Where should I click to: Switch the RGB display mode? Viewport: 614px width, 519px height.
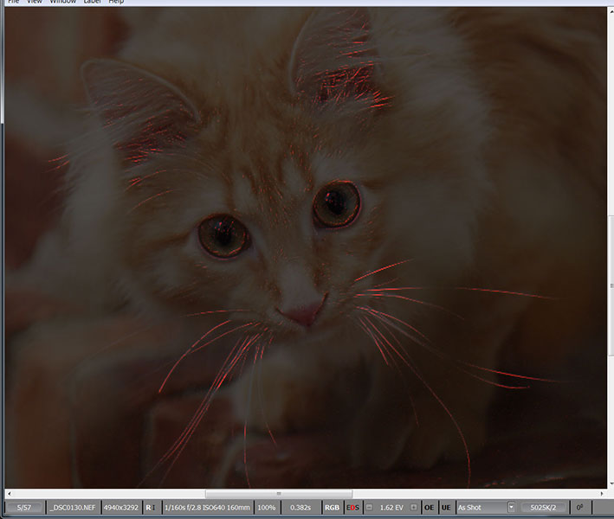(x=333, y=507)
